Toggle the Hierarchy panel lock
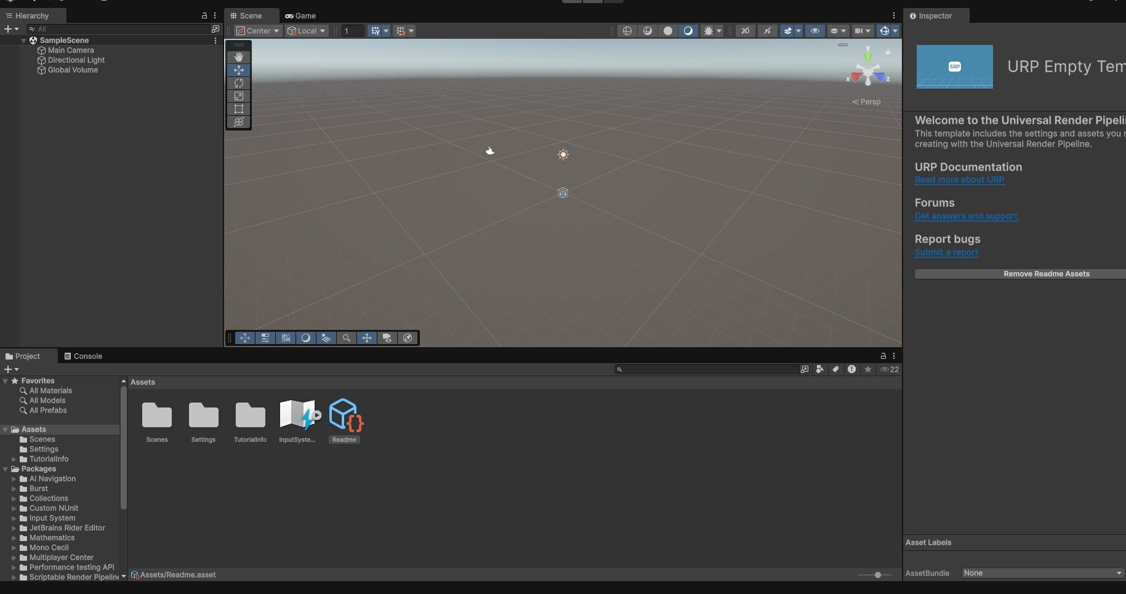 pos(204,15)
